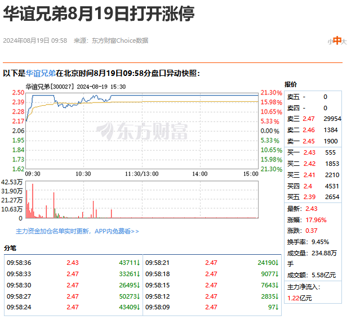Click the down arrow beside volume 9077
Viewport: 351px width, 320px height.
[x=277, y=274]
